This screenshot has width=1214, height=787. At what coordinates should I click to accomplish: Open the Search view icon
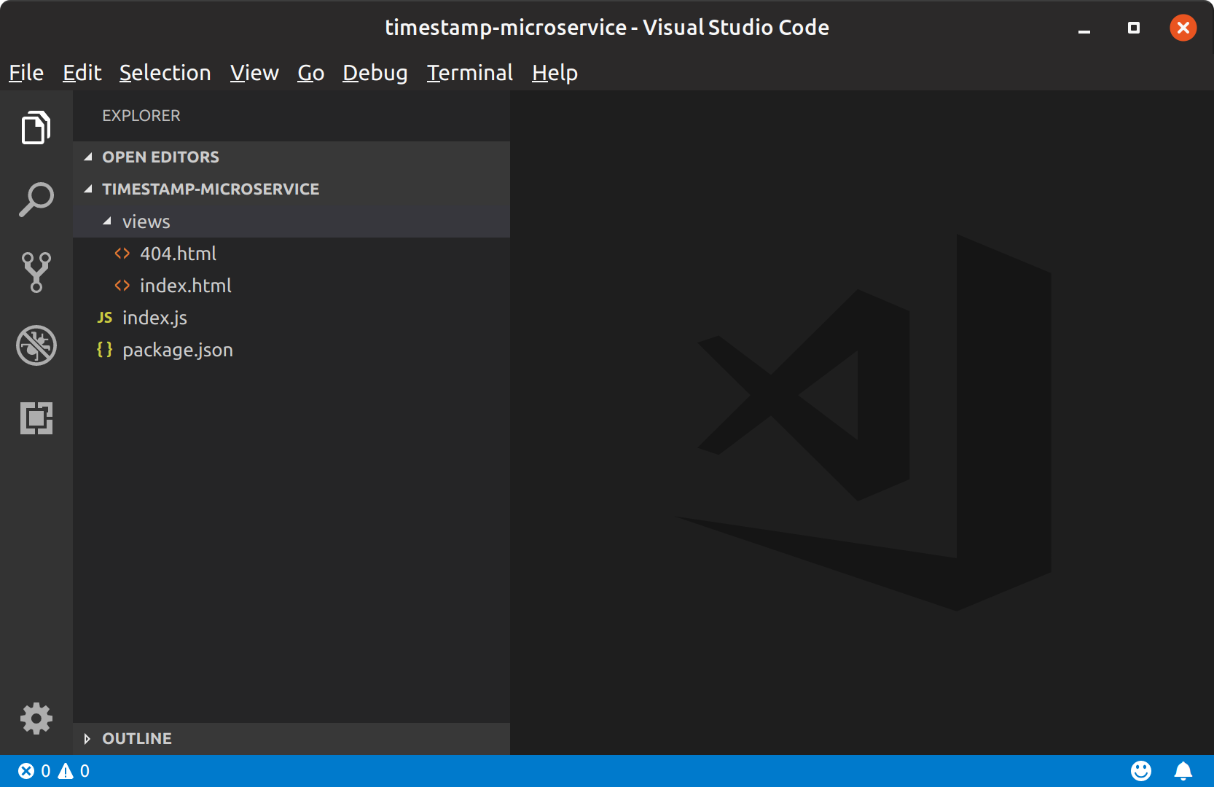pyautogui.click(x=36, y=200)
